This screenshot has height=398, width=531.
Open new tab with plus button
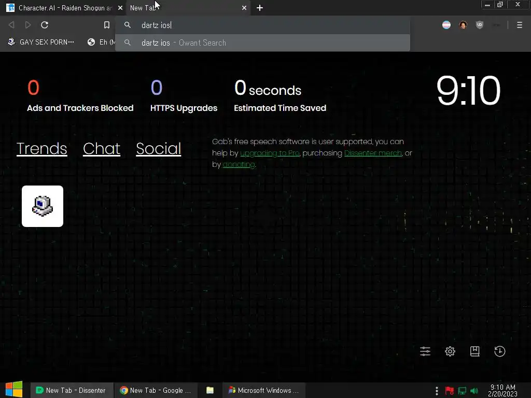point(260,8)
